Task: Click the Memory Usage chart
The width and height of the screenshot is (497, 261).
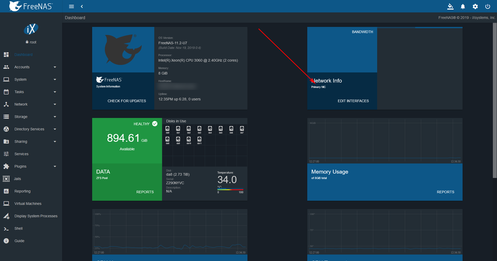Action: click(385, 141)
